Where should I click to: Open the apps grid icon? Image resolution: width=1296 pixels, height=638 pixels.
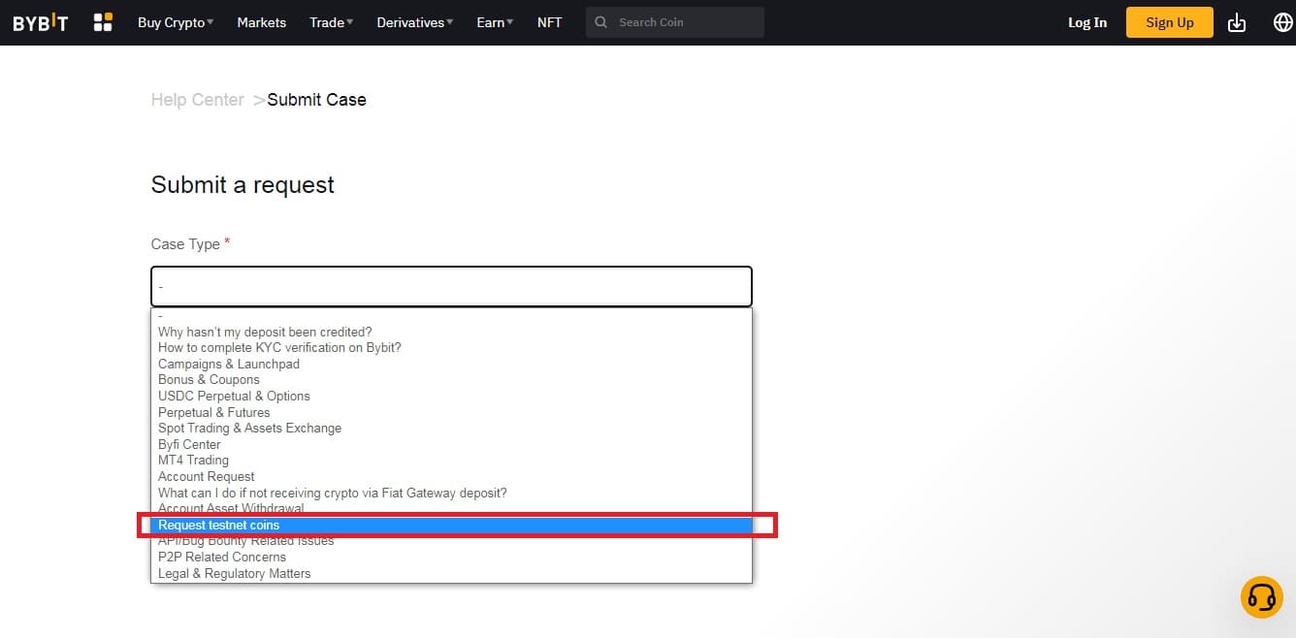[103, 22]
